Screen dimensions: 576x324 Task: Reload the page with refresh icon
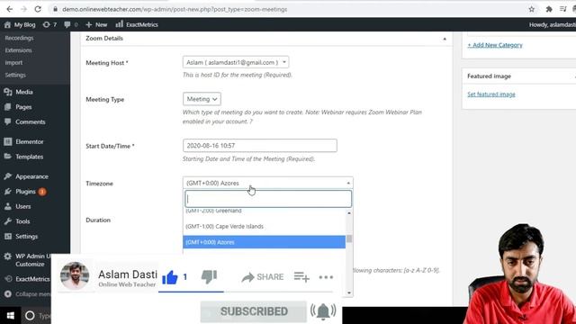(38, 9)
